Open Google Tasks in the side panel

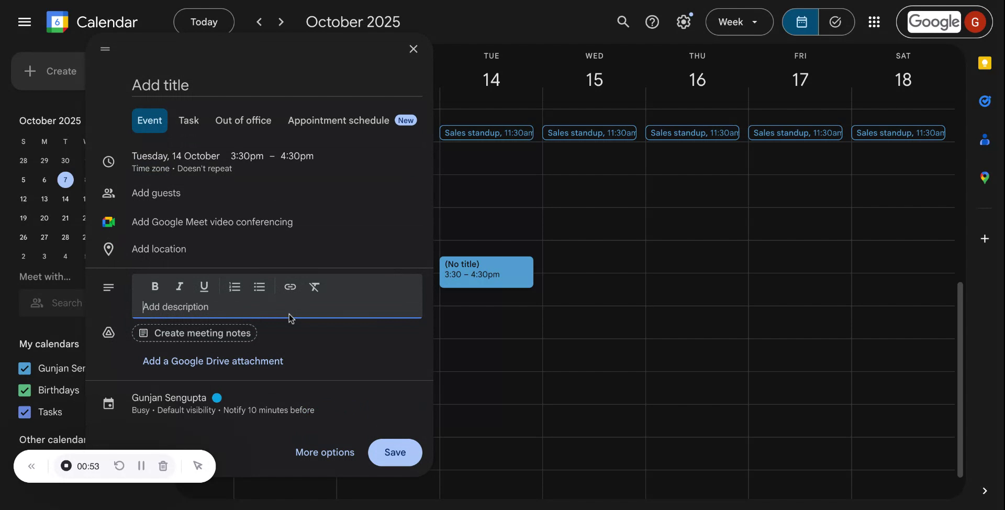coord(985,101)
